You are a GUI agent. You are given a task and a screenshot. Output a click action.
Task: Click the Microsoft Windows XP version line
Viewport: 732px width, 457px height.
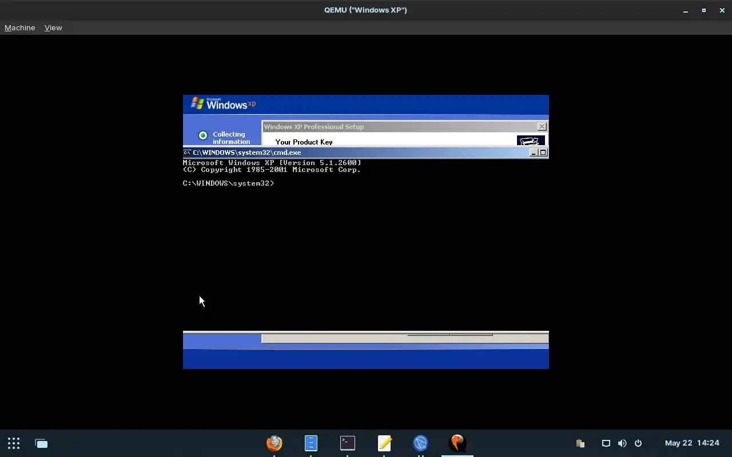272,163
